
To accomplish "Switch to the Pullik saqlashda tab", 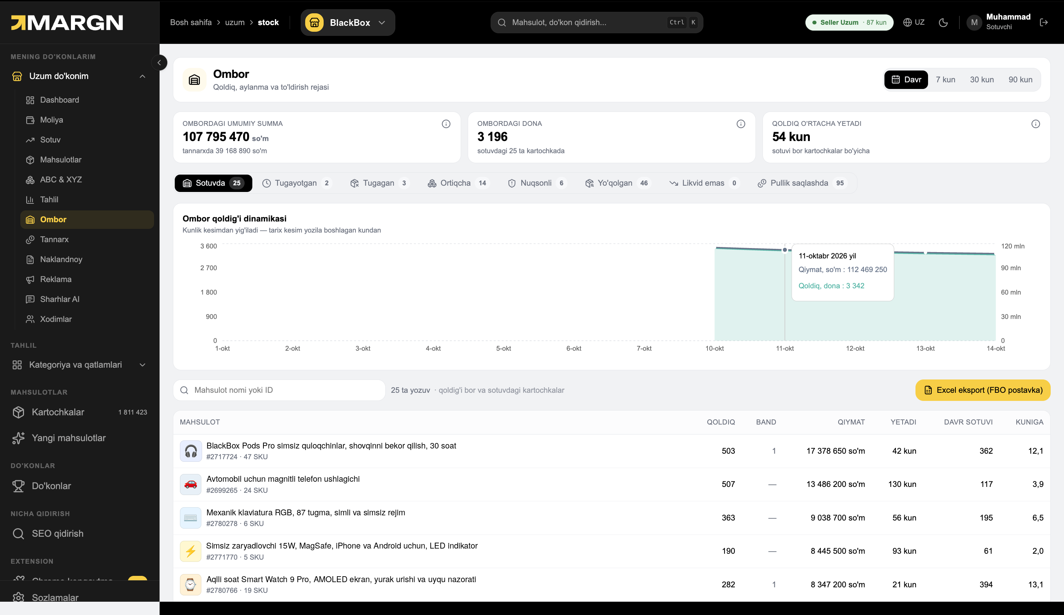I will coord(803,183).
